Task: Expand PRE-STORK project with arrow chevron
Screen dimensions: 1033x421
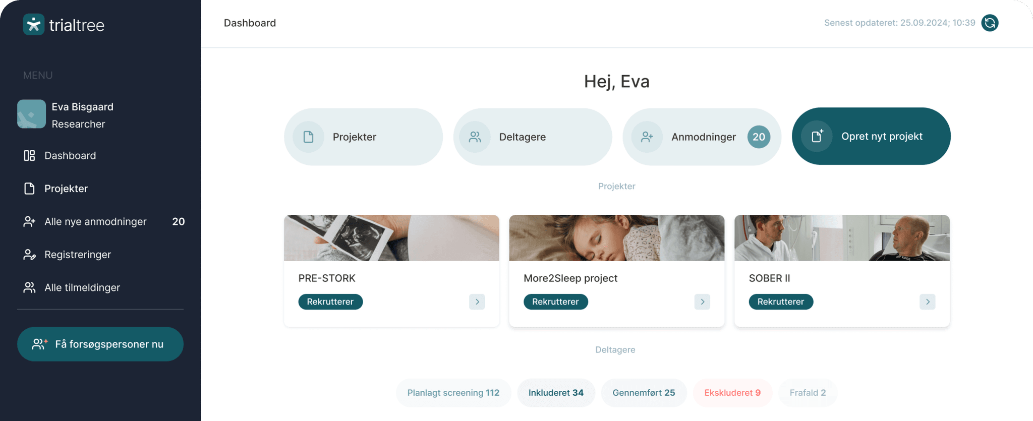Action: 477,302
